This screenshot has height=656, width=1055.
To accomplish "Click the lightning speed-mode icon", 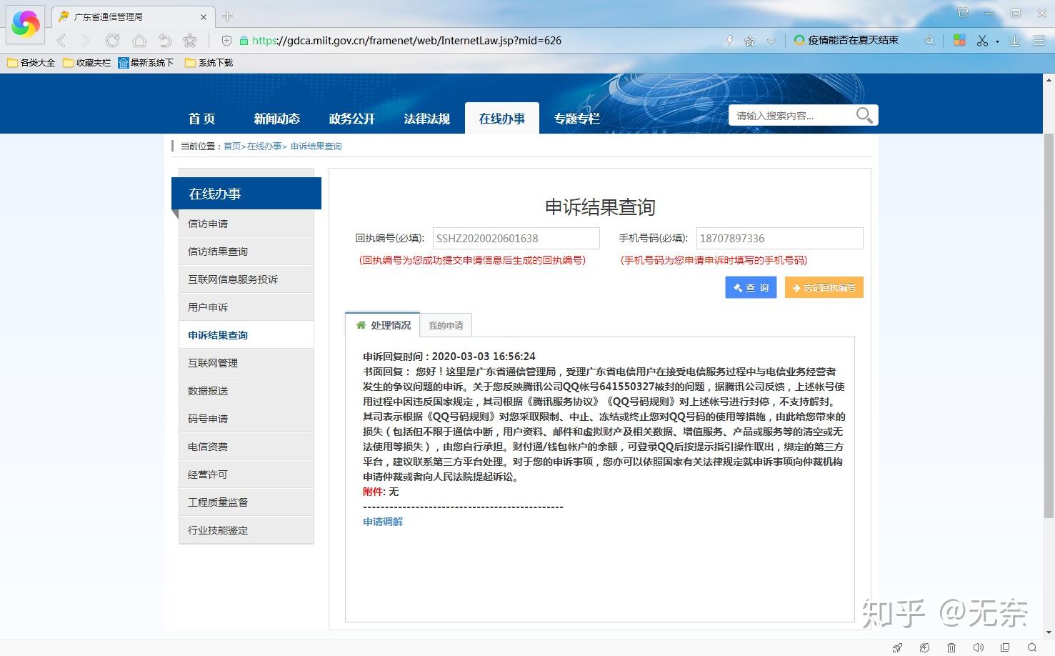I will pyautogui.click(x=729, y=41).
